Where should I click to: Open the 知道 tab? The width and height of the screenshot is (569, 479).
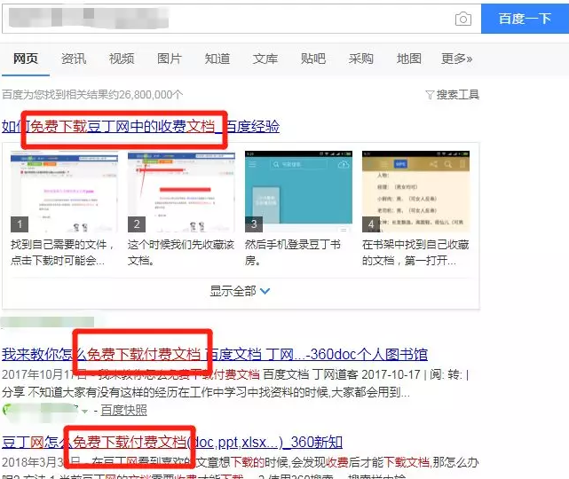coord(217,59)
